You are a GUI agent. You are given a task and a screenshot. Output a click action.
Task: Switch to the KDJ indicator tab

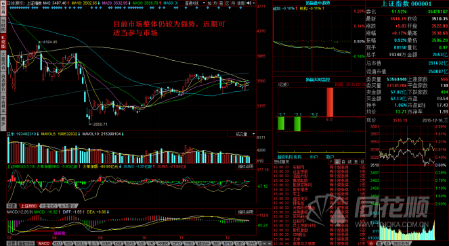point(58,243)
